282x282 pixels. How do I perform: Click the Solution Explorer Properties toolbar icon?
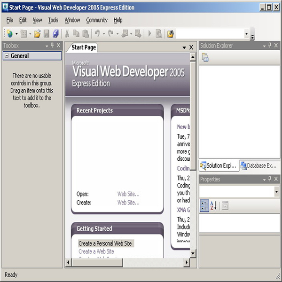[x=205, y=57]
